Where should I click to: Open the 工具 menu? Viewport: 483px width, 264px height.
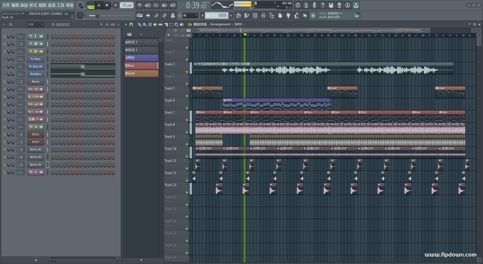coord(60,5)
